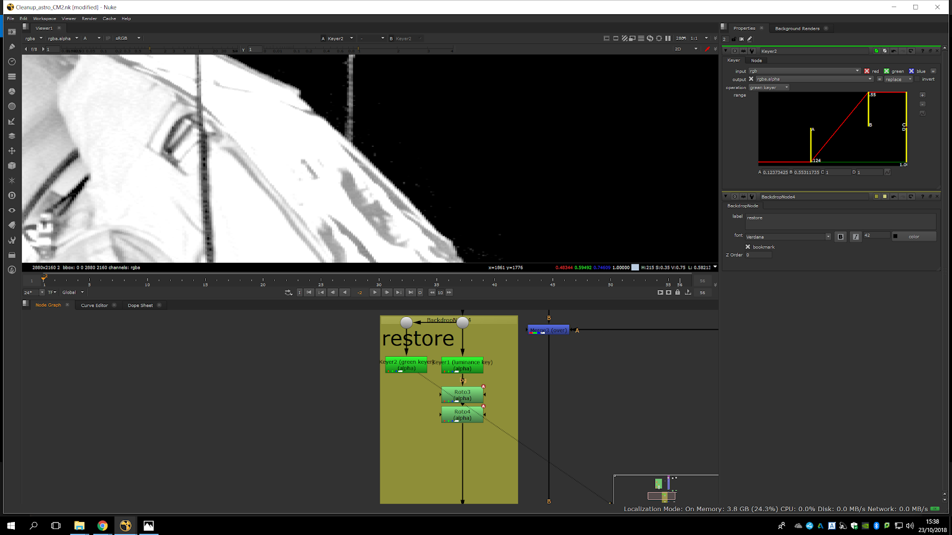Switch to the Curve Editor tab
Image resolution: width=952 pixels, height=535 pixels.
(94, 306)
